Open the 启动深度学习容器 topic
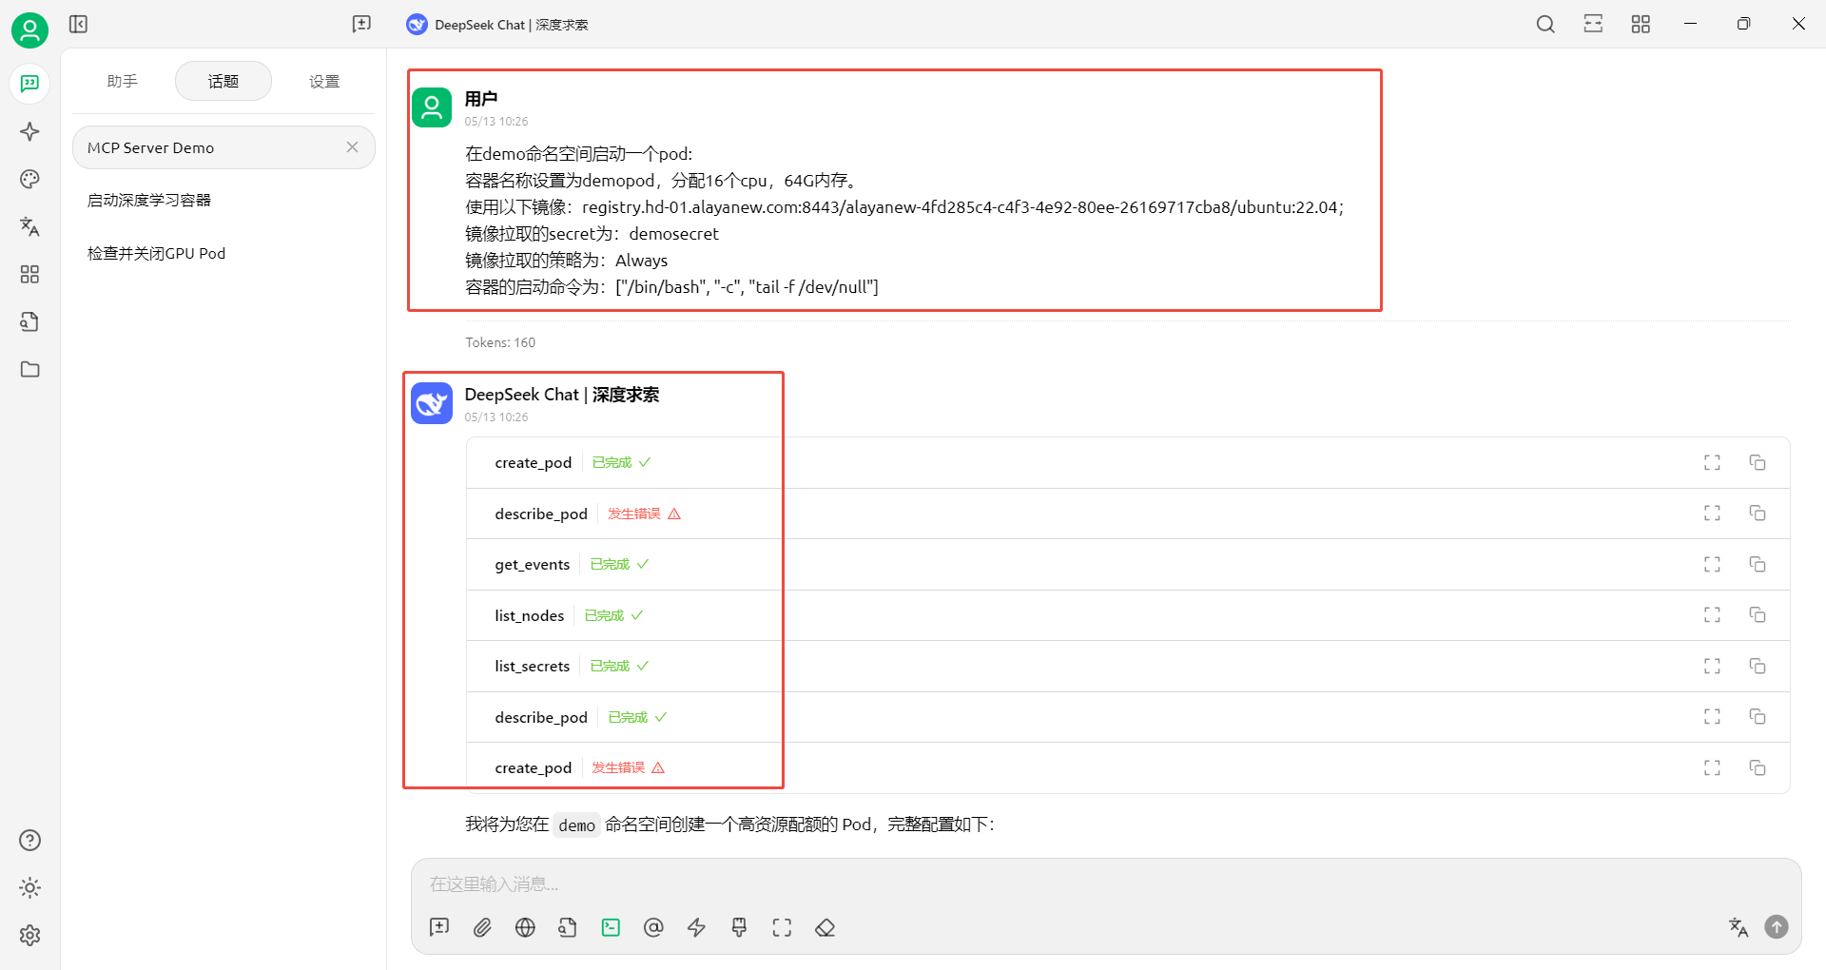 149,200
